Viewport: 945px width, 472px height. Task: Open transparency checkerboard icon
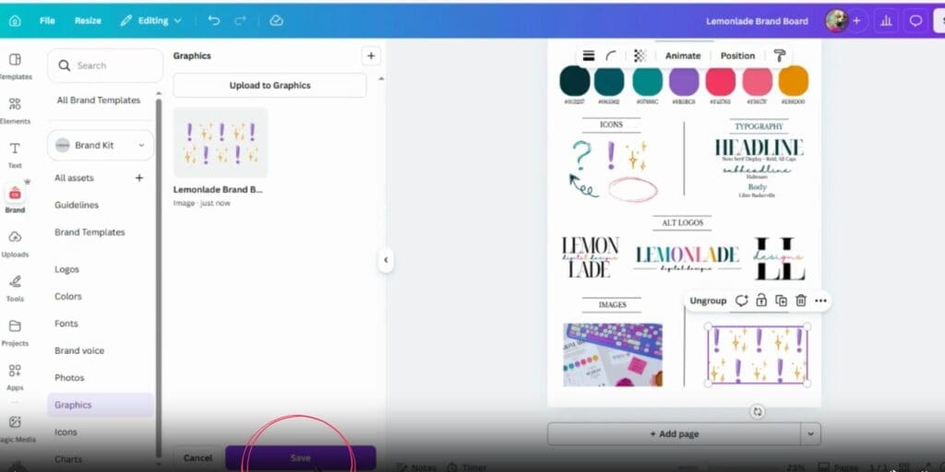pyautogui.click(x=640, y=56)
